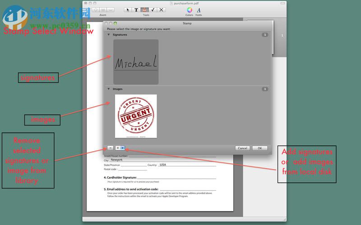Click the Email address field line

click(188, 189)
